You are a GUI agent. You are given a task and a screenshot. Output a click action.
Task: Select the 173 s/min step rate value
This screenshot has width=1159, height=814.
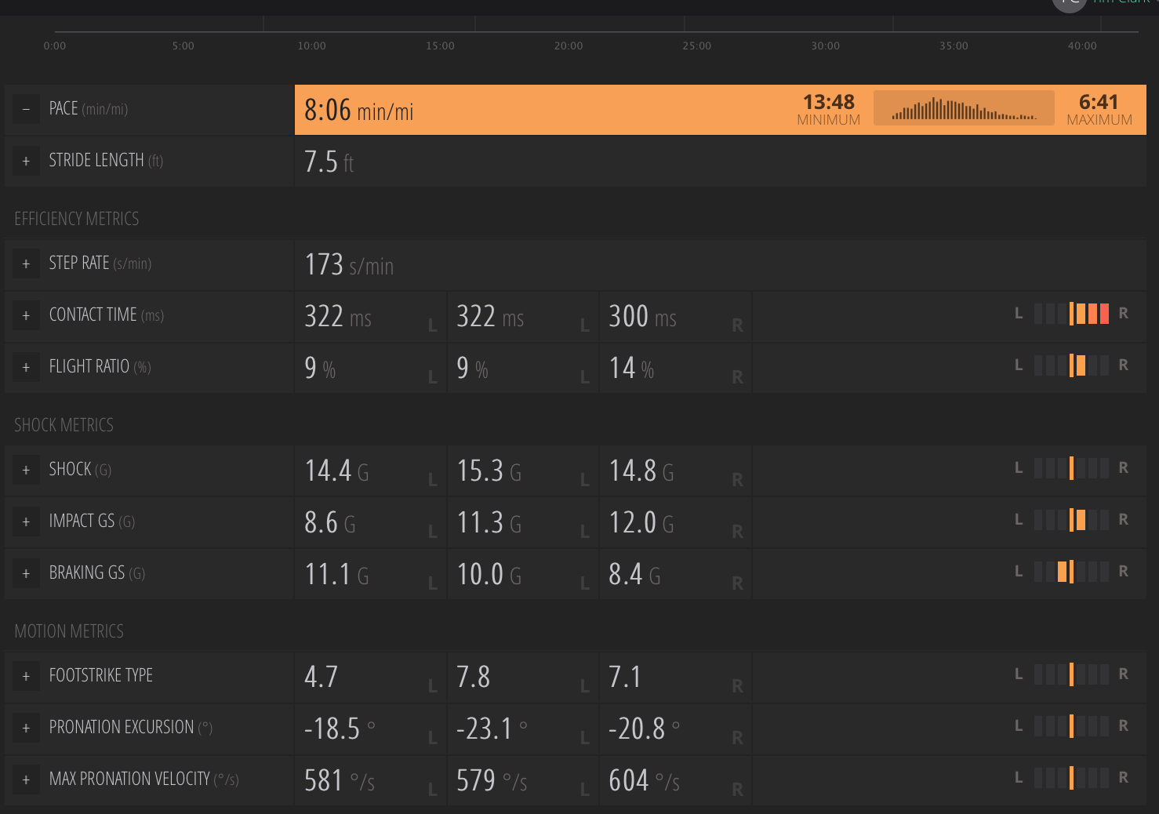[x=349, y=265]
